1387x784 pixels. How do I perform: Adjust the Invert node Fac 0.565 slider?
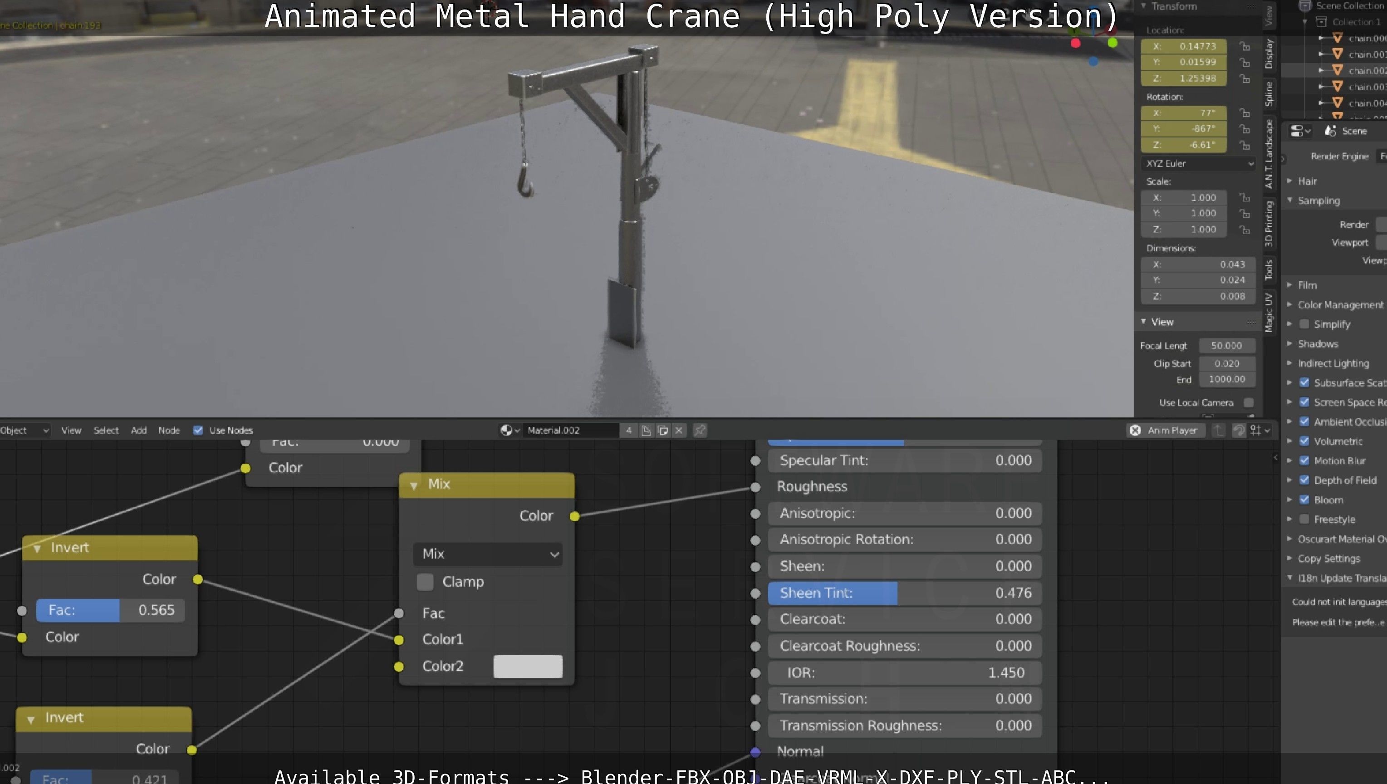click(110, 610)
